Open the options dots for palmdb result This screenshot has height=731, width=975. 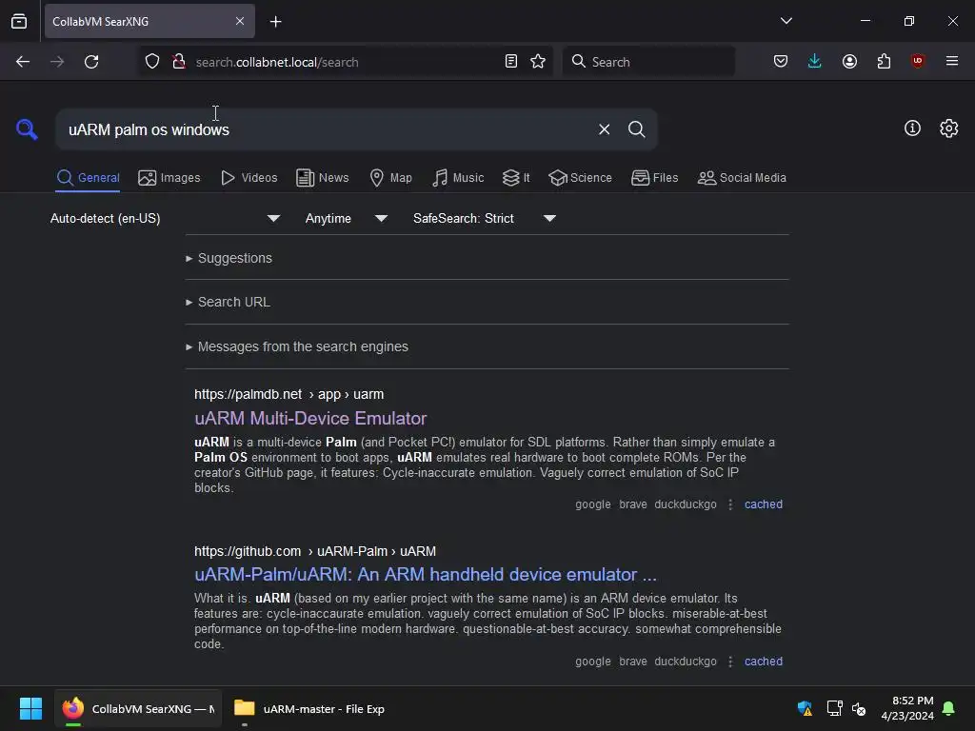click(730, 504)
